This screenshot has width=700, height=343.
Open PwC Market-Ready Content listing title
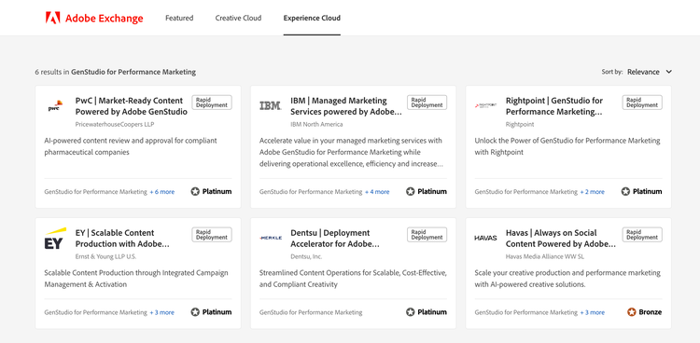132,106
